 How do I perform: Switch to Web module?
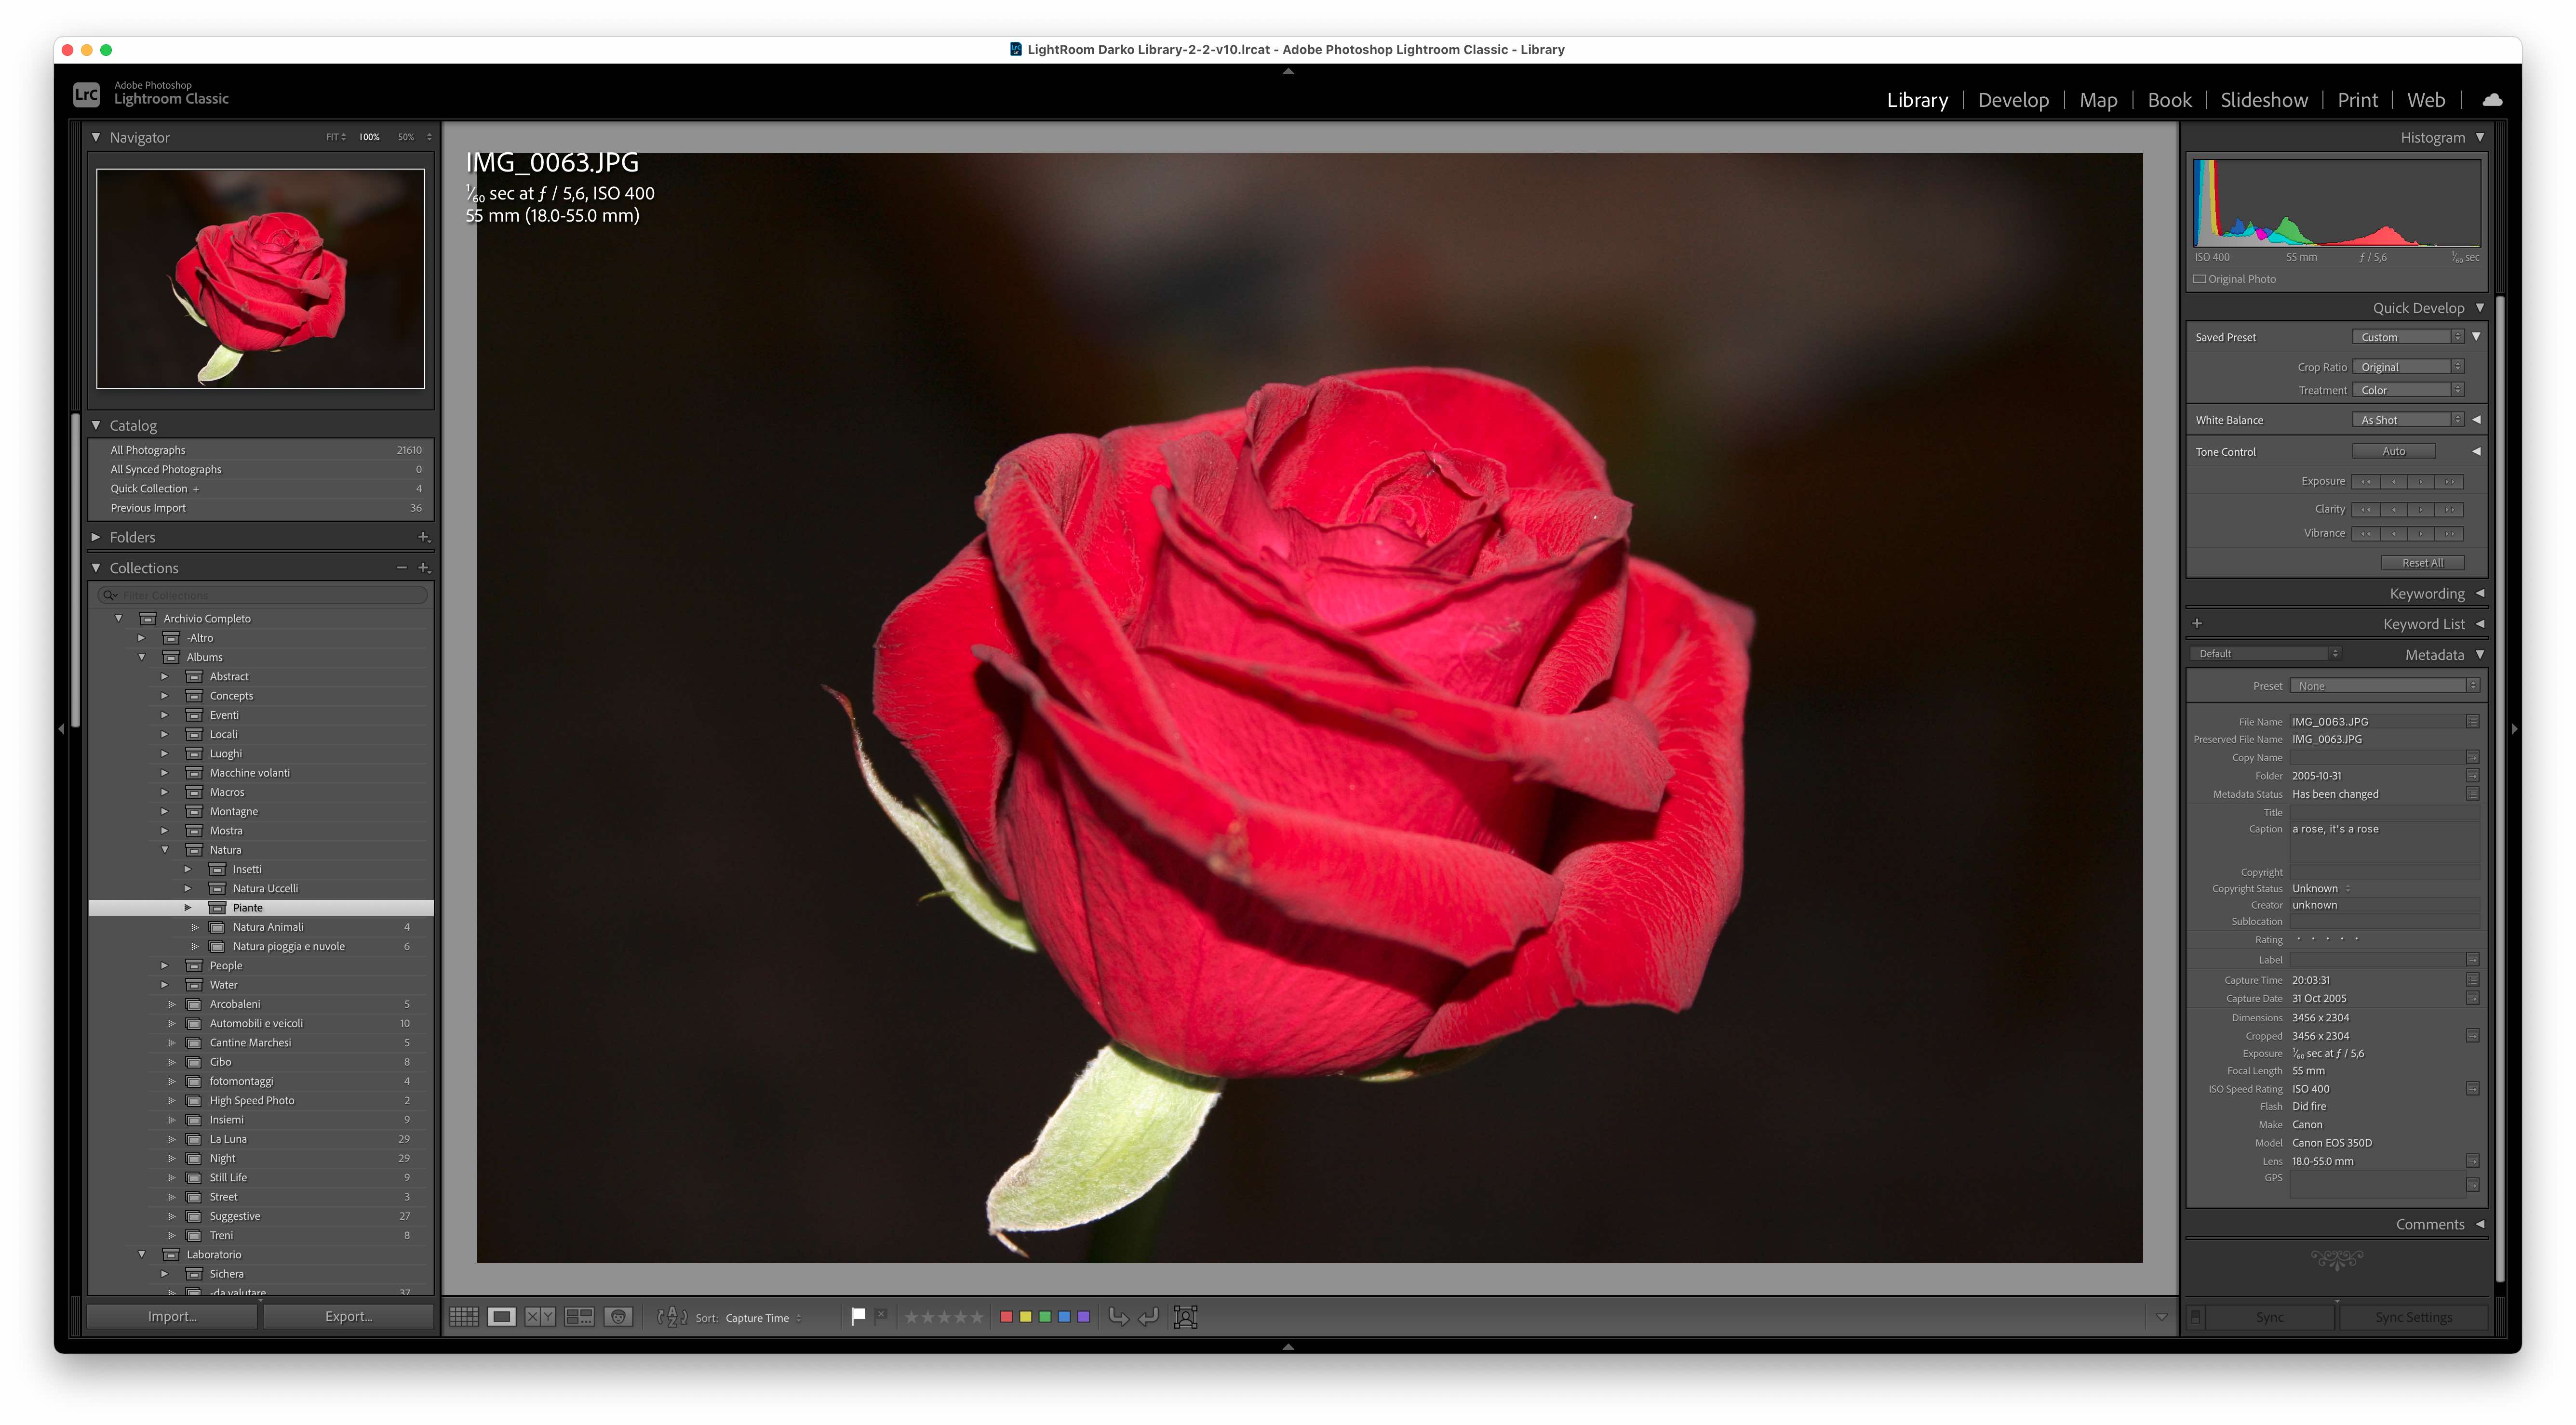click(2426, 100)
